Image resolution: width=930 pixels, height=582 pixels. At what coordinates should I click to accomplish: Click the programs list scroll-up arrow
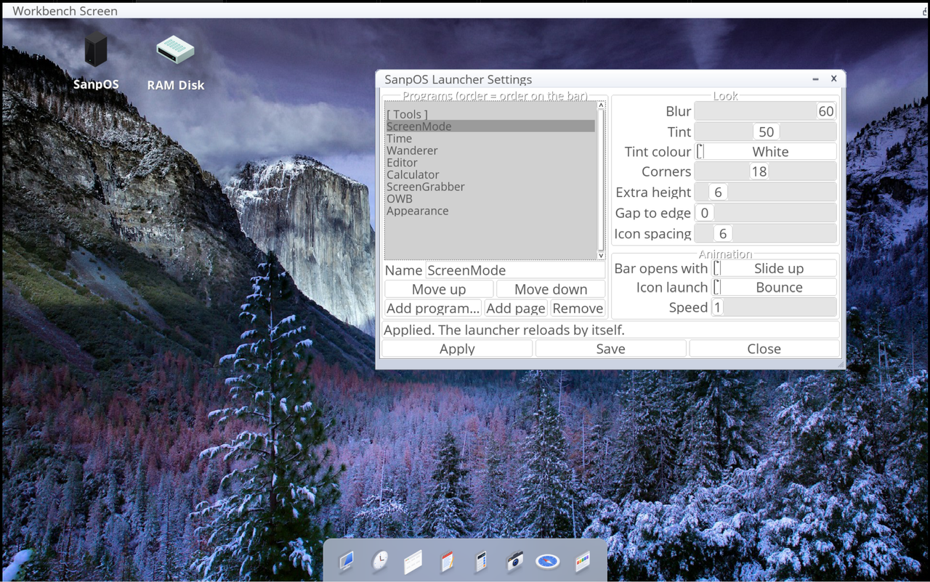601,105
